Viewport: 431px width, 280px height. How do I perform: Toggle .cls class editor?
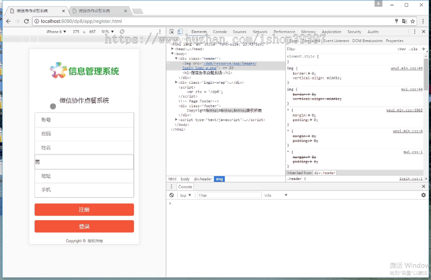click(x=413, y=49)
